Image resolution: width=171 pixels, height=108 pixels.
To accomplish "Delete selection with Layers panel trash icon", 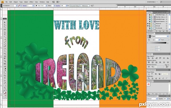I will [167, 31].
